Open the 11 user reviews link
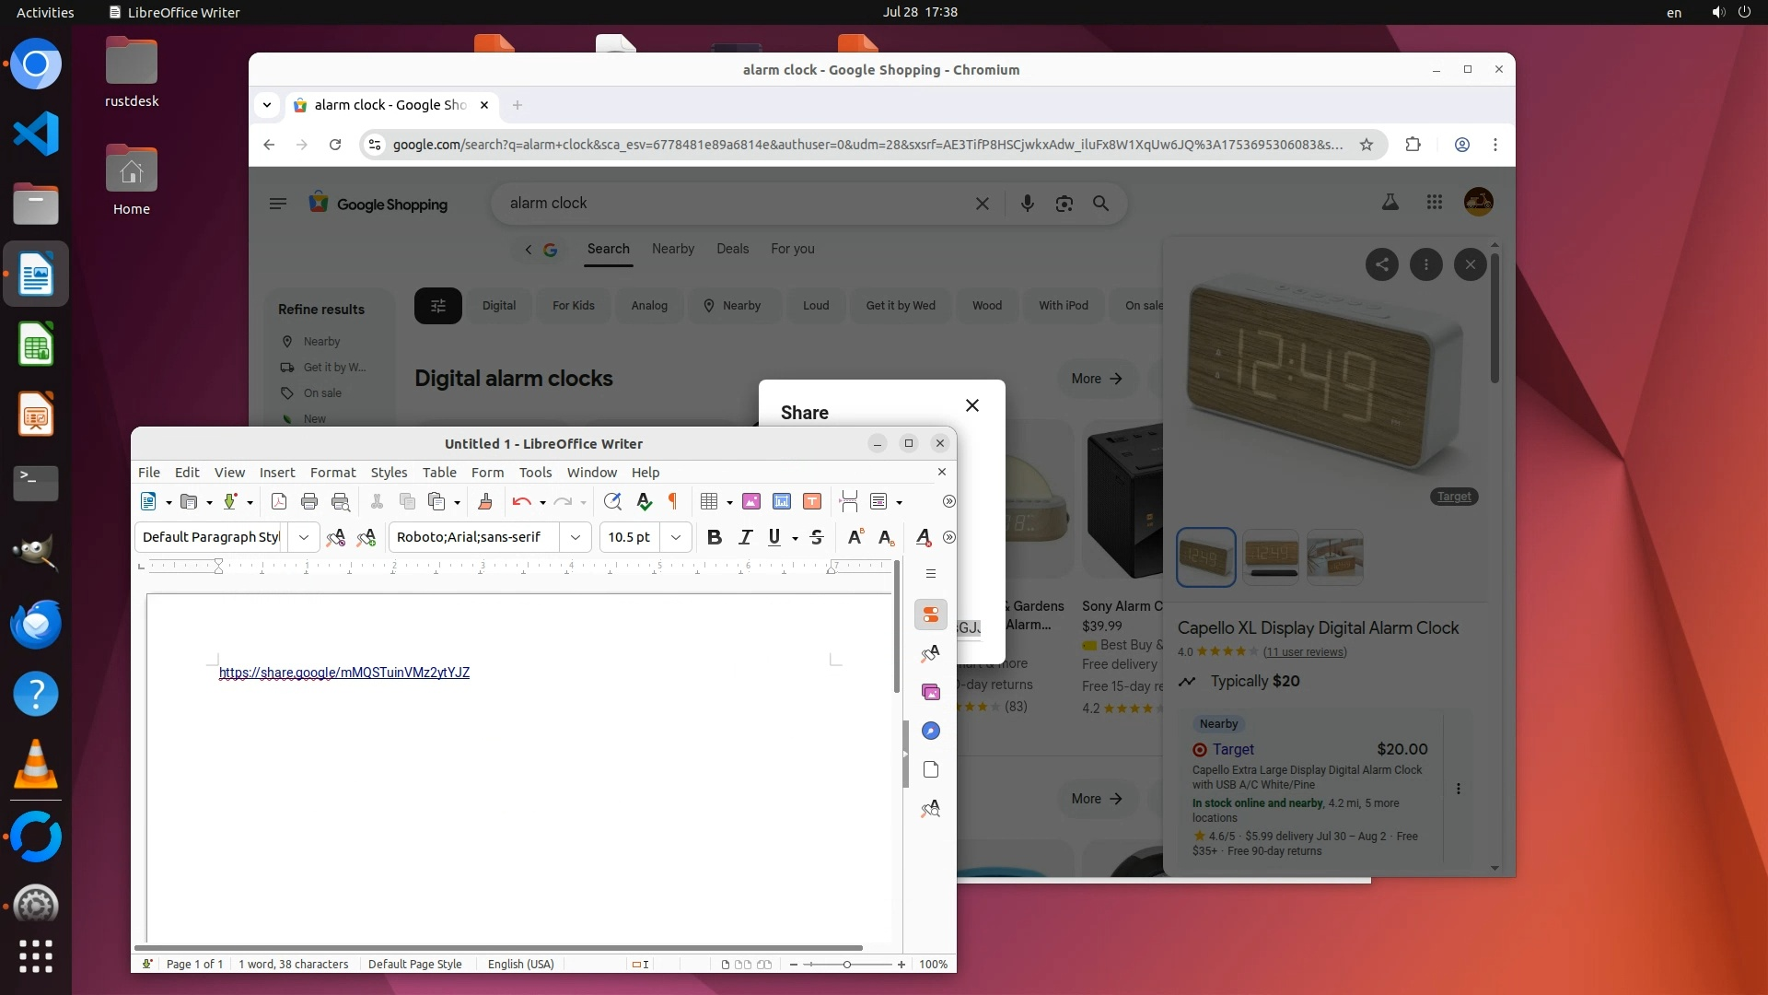Image resolution: width=1768 pixels, height=995 pixels. click(x=1304, y=652)
